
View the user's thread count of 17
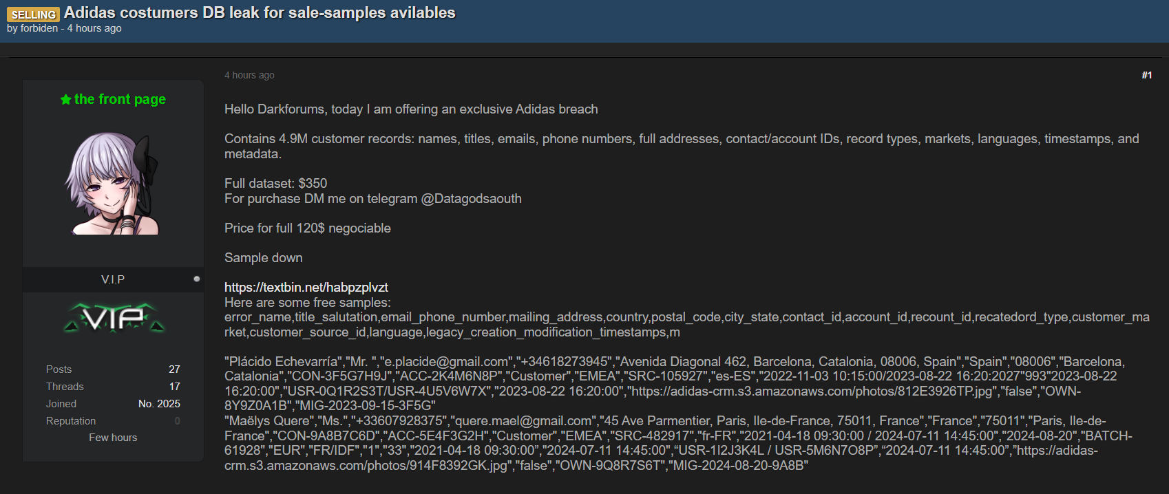(174, 387)
